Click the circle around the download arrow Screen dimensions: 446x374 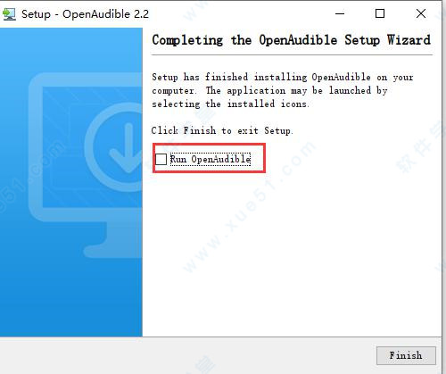tap(114, 147)
